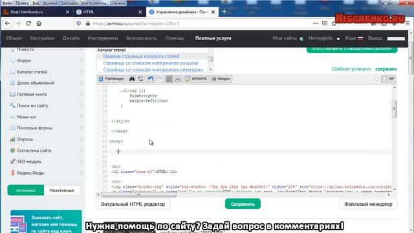
Task: Open Мои сайты
Action: (288, 38)
